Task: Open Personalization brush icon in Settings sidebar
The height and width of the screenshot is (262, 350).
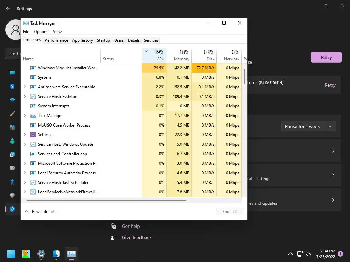Action: (12, 114)
